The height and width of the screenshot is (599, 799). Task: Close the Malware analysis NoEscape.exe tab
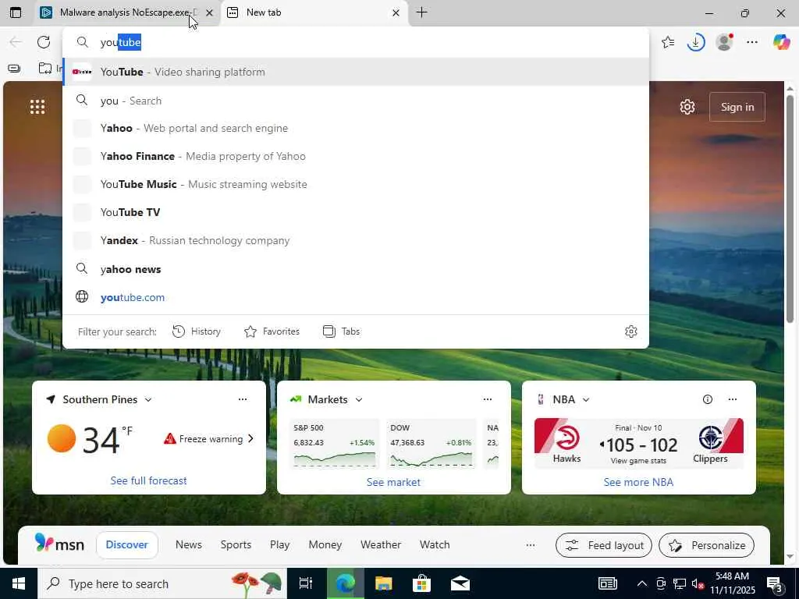click(x=209, y=12)
